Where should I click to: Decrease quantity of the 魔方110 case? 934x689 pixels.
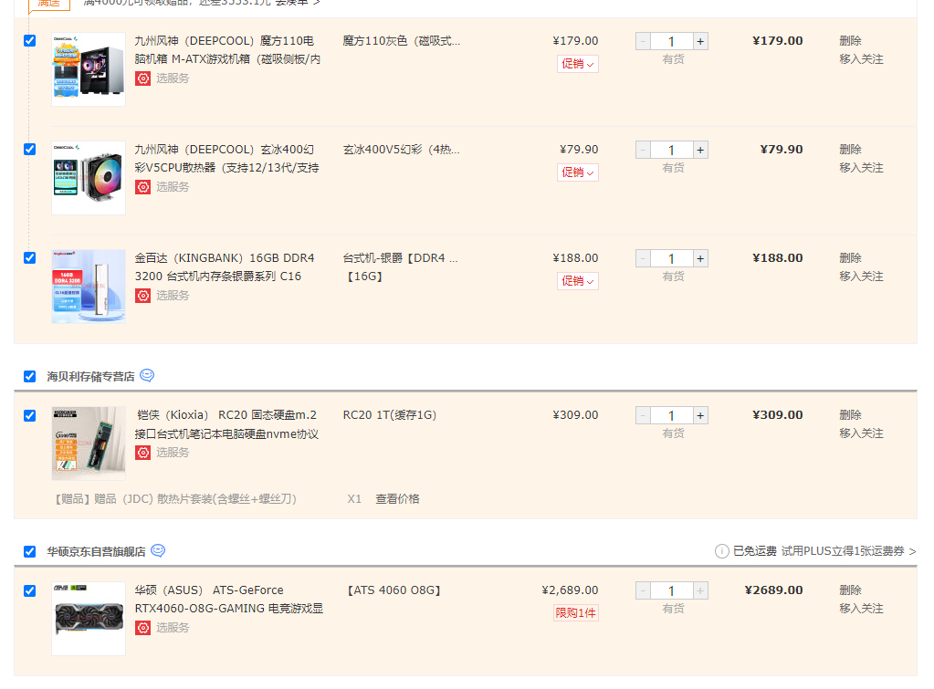644,41
